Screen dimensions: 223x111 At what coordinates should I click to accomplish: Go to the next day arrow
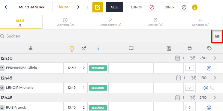point(78,7)
